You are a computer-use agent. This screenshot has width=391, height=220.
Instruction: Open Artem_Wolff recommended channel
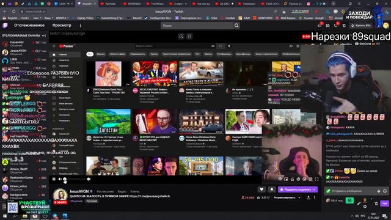coord(24,170)
